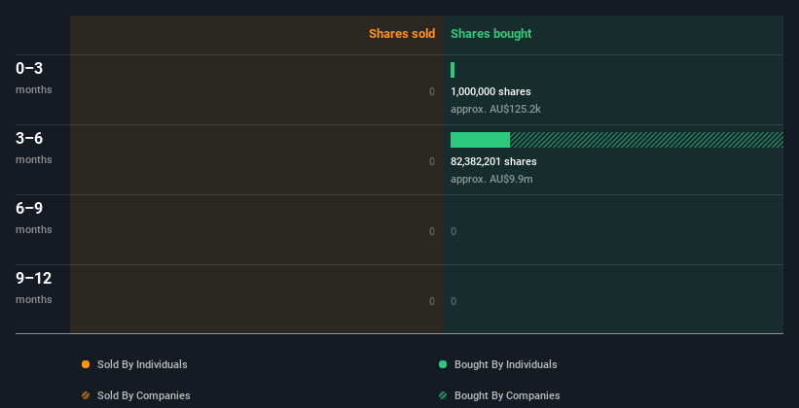Click the Shares bought column header
799x408 pixels.
pyautogui.click(x=491, y=34)
